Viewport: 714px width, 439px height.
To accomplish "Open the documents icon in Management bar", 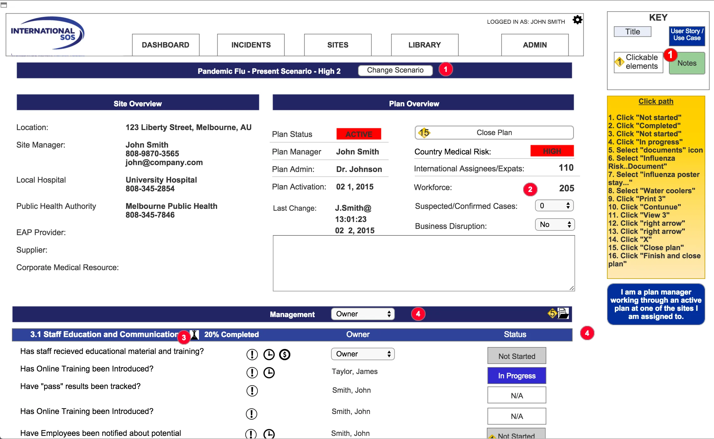I will tap(563, 313).
